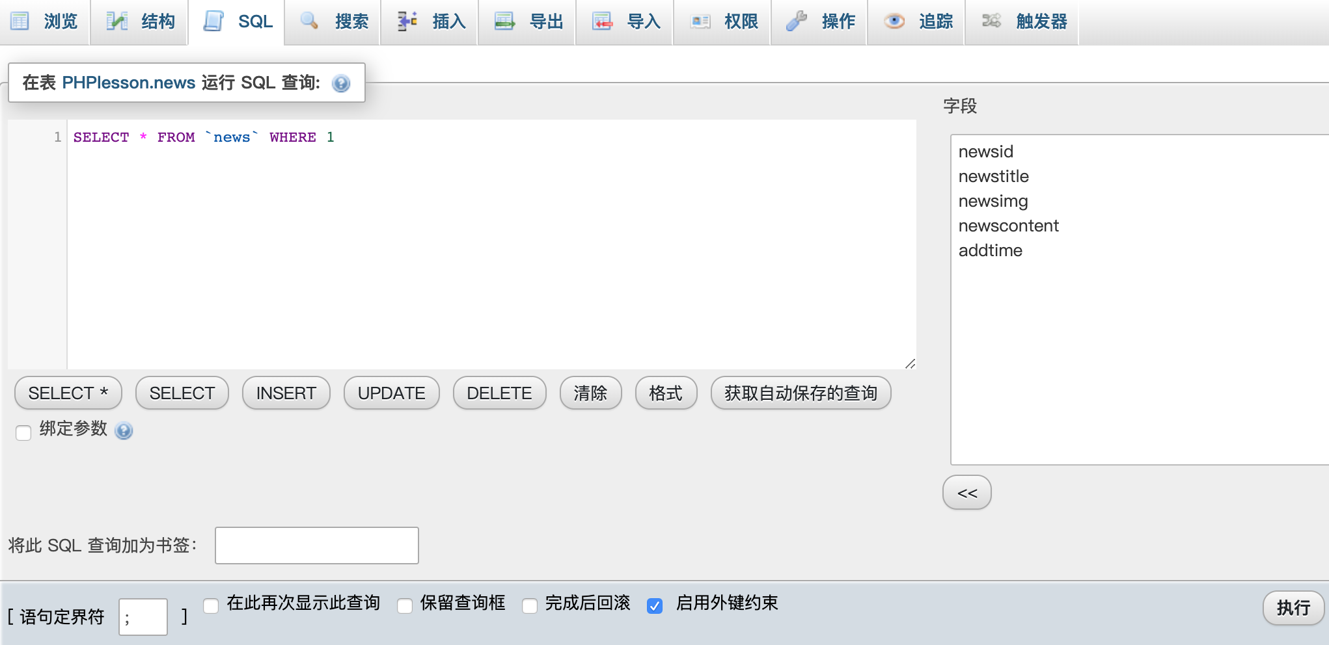
Task: Click the SQL tab scroll icon
Action: coord(213,21)
